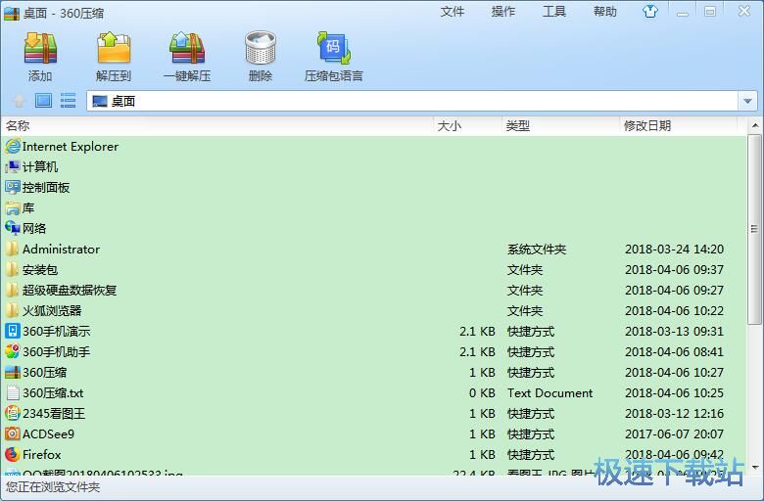Click date 2018-03-13 09:31
The width and height of the screenshot is (764, 501).
674,331
